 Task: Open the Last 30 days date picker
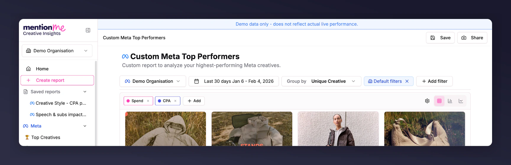[234, 81]
